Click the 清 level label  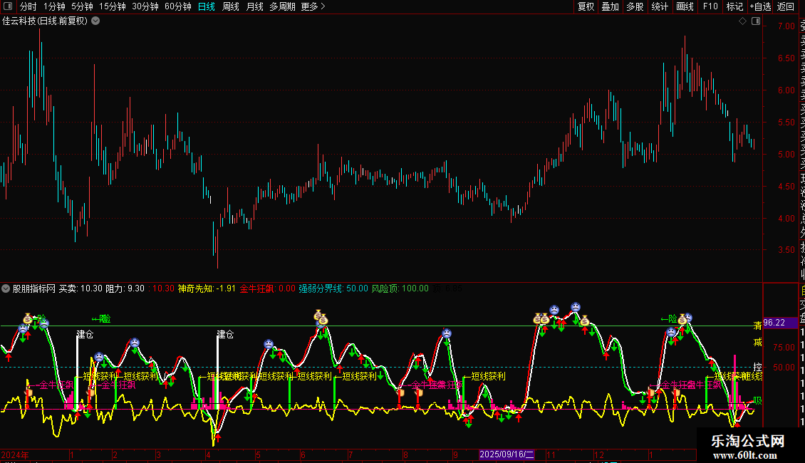(757, 326)
